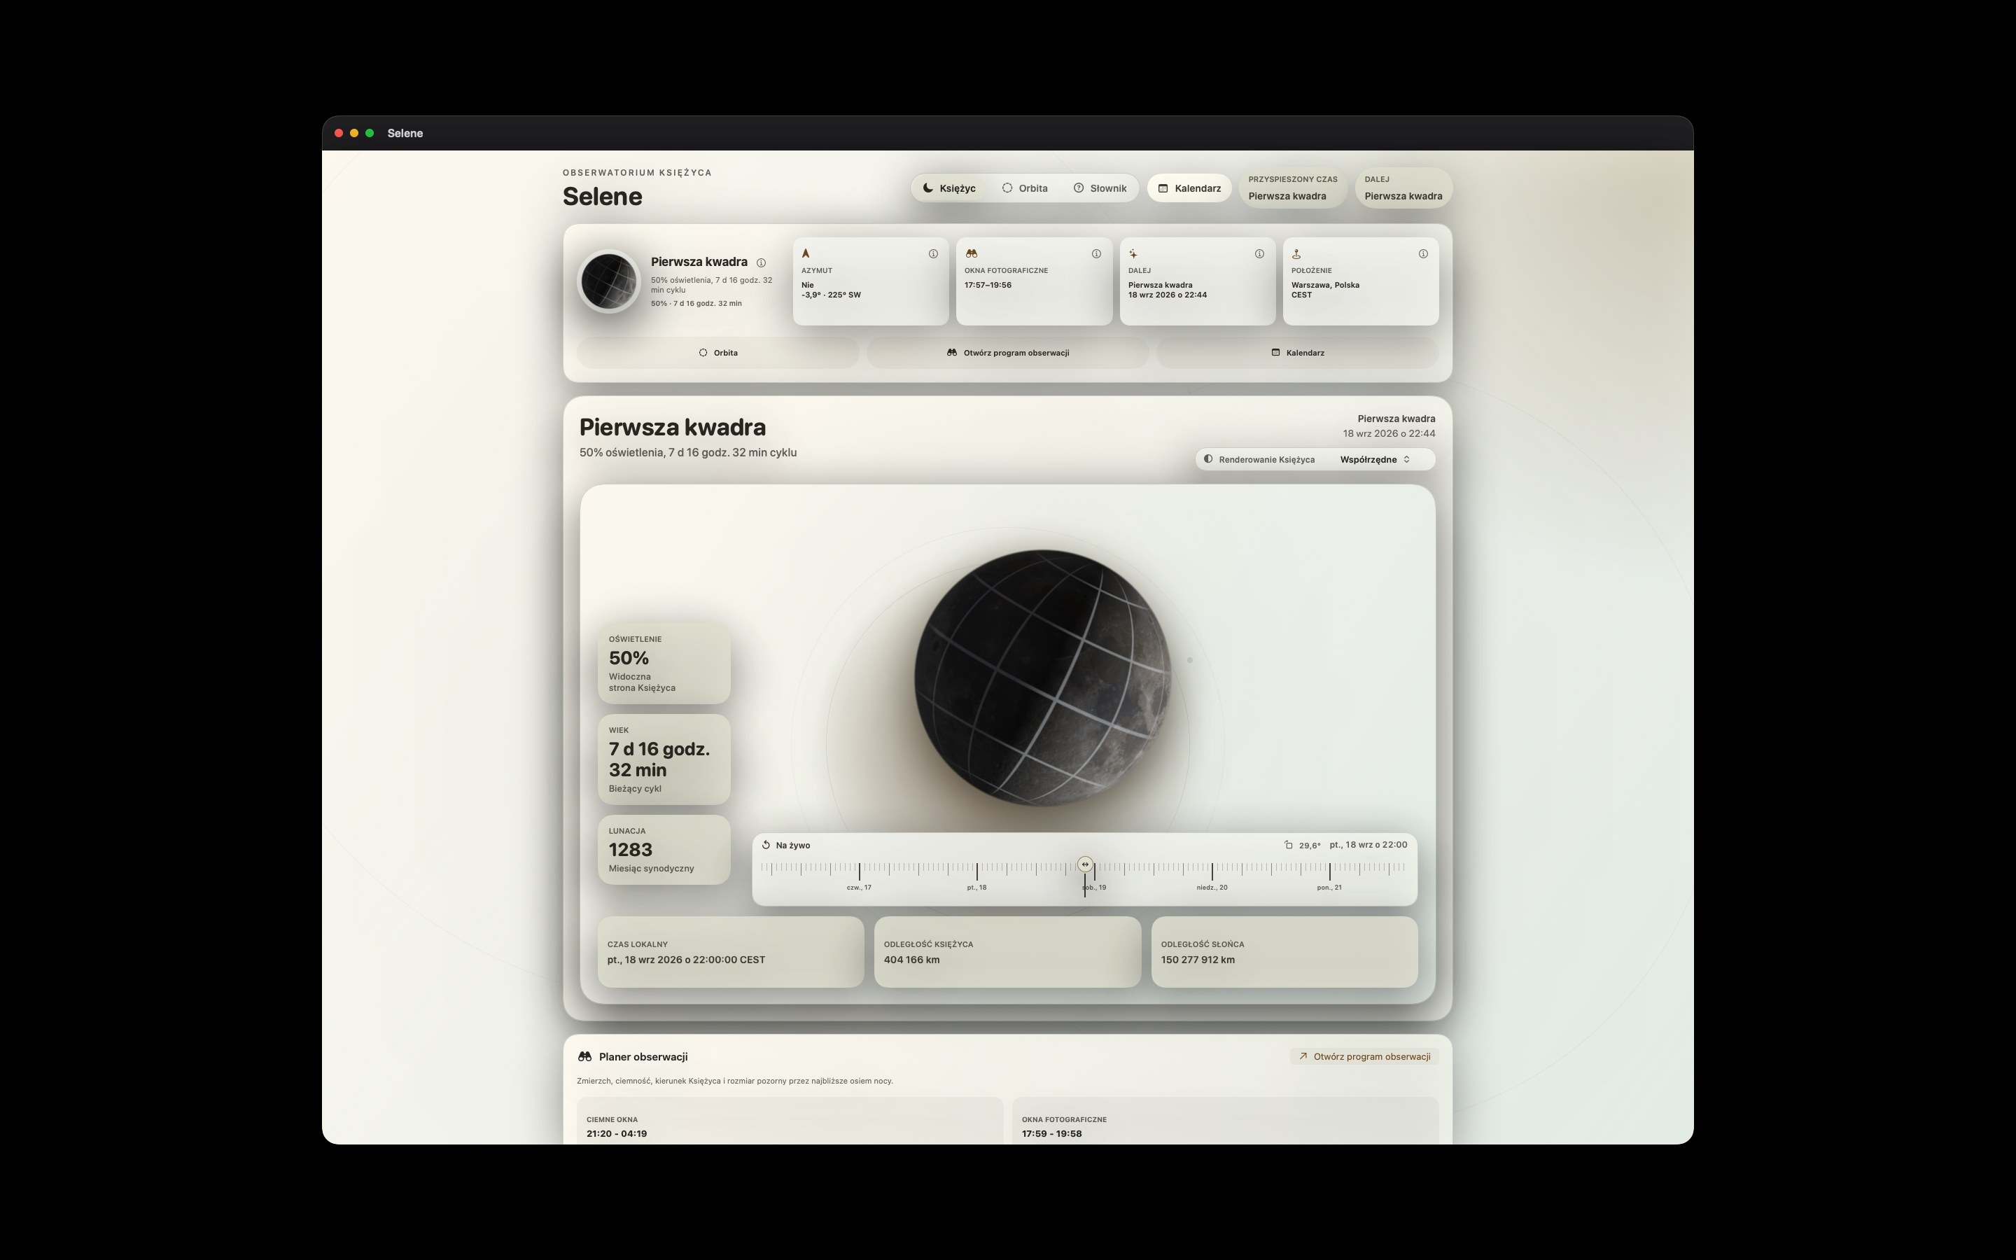Image resolution: width=2016 pixels, height=1260 pixels.
Task: Open Kalendarz from the header bar
Action: click(x=1189, y=188)
